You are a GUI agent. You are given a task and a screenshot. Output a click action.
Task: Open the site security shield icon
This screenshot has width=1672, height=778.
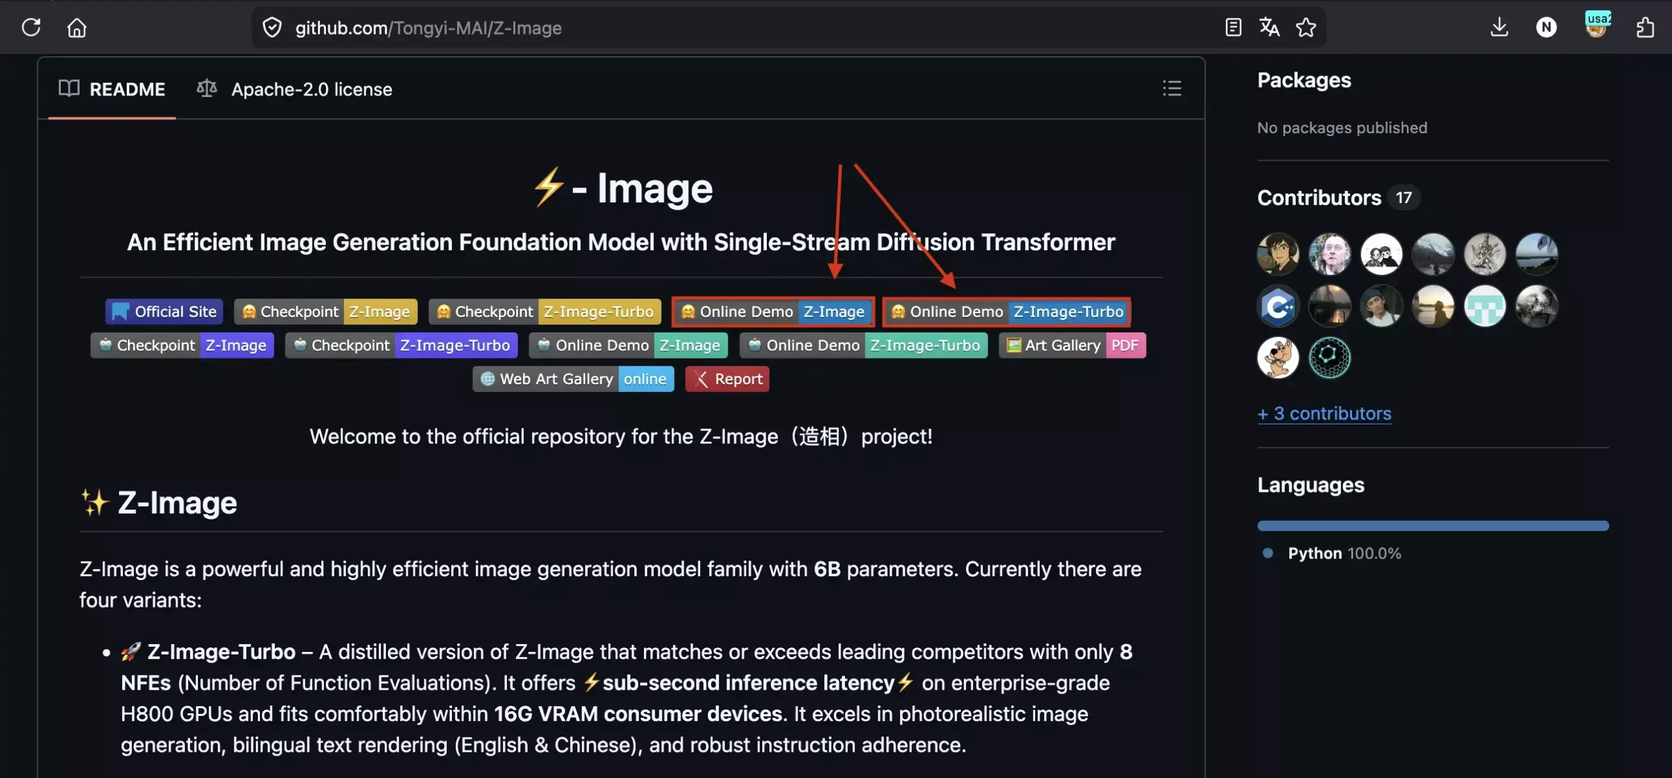(272, 27)
